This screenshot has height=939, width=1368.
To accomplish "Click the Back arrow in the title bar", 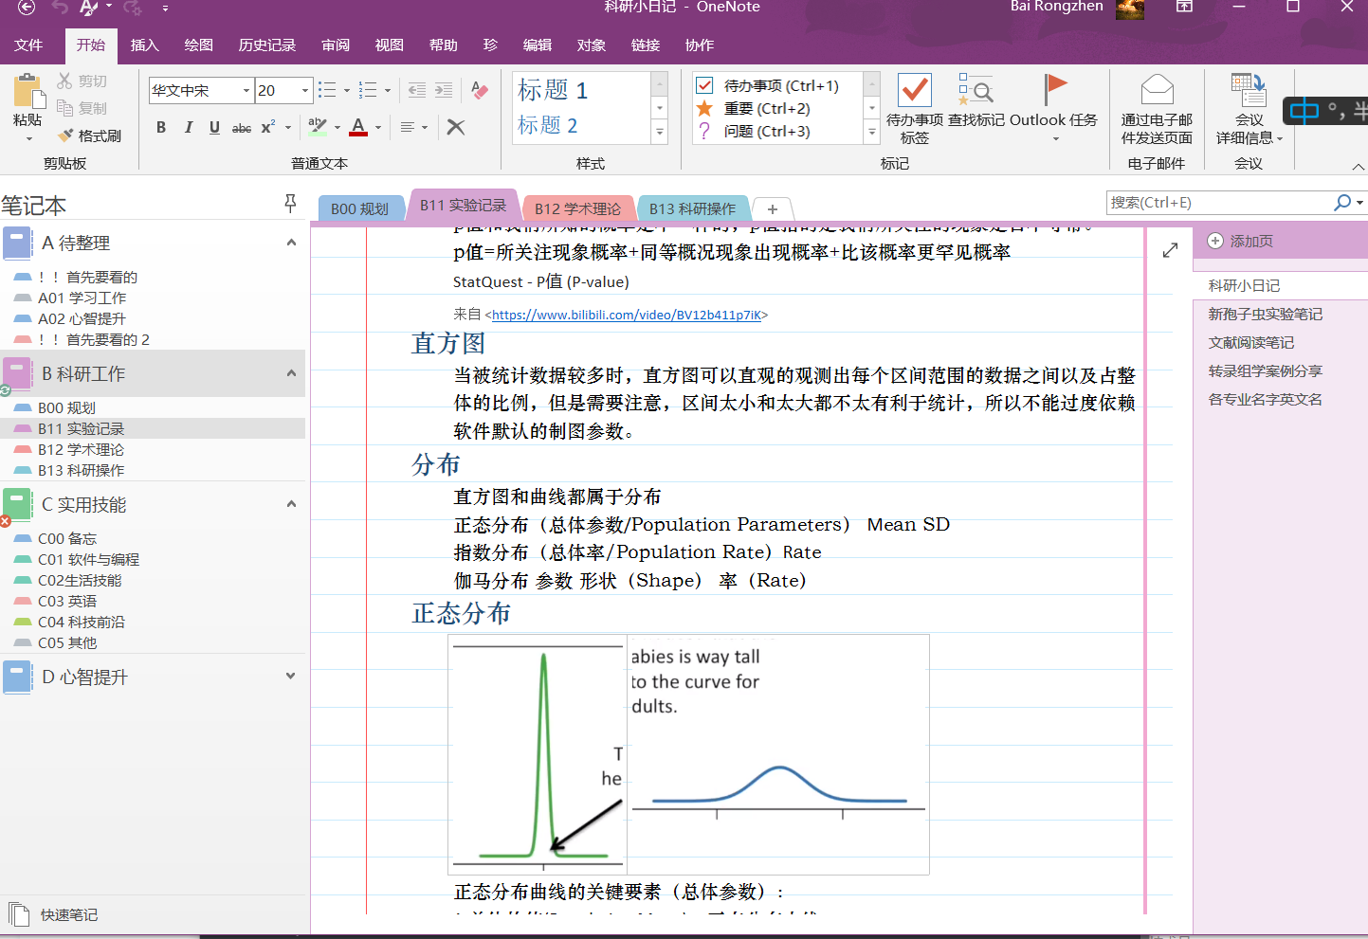I will pyautogui.click(x=27, y=8).
